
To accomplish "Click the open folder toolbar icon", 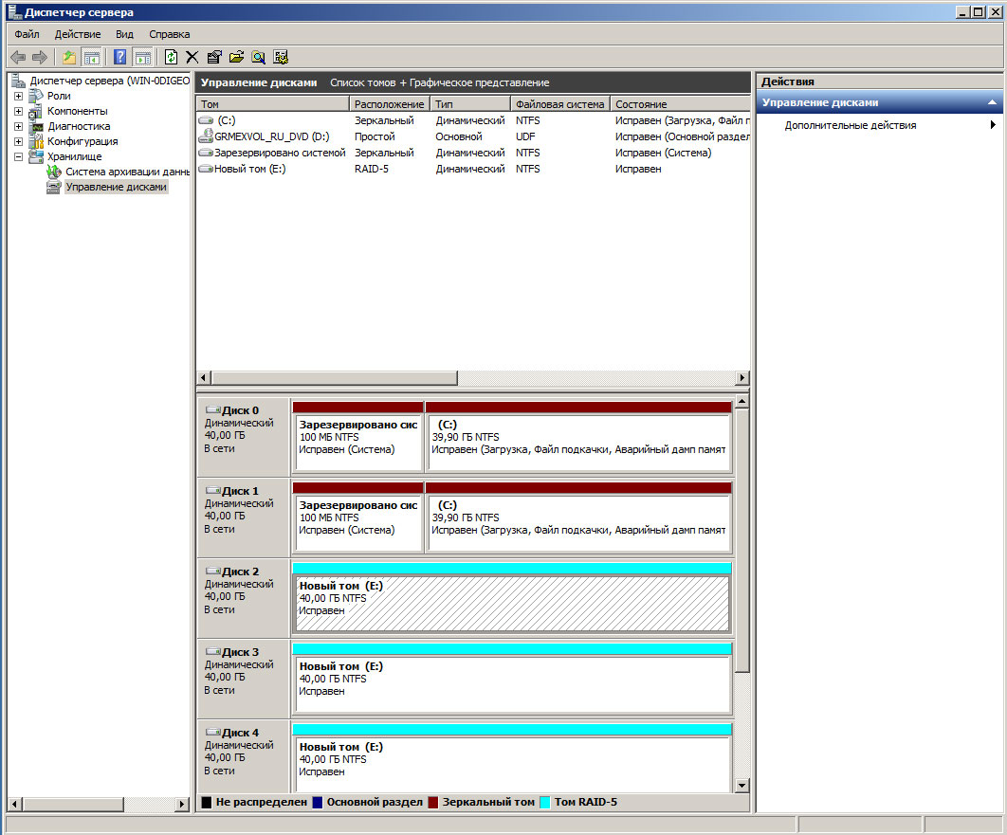I will (x=236, y=57).
